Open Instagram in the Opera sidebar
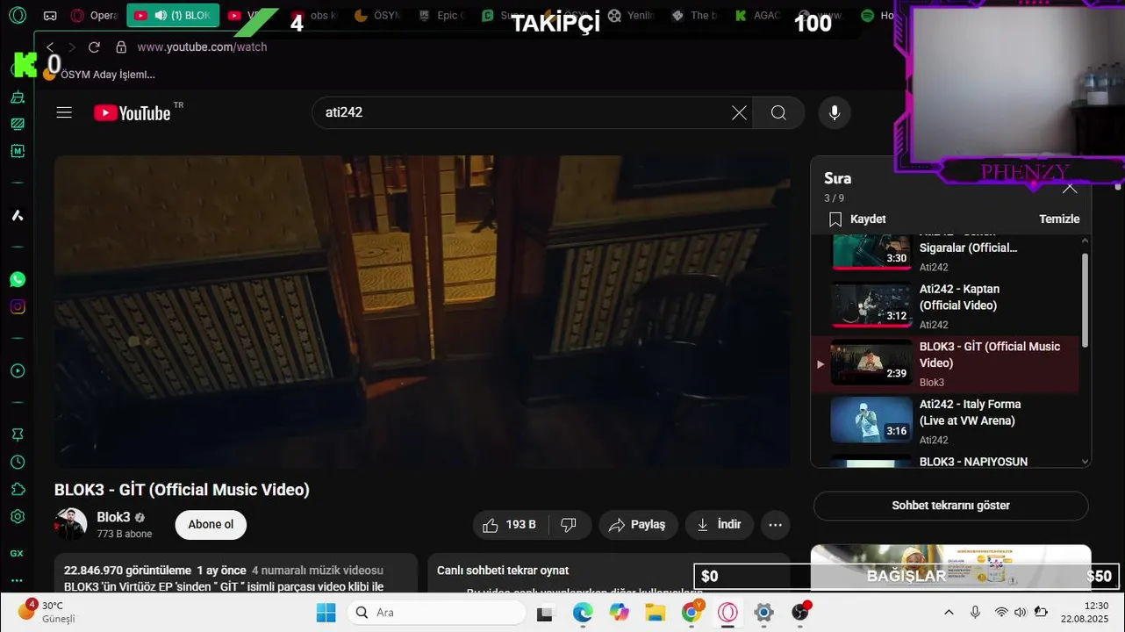 (x=18, y=306)
